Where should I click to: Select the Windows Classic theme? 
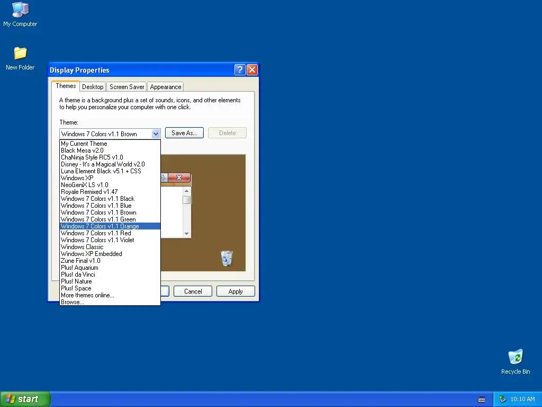pyautogui.click(x=110, y=247)
